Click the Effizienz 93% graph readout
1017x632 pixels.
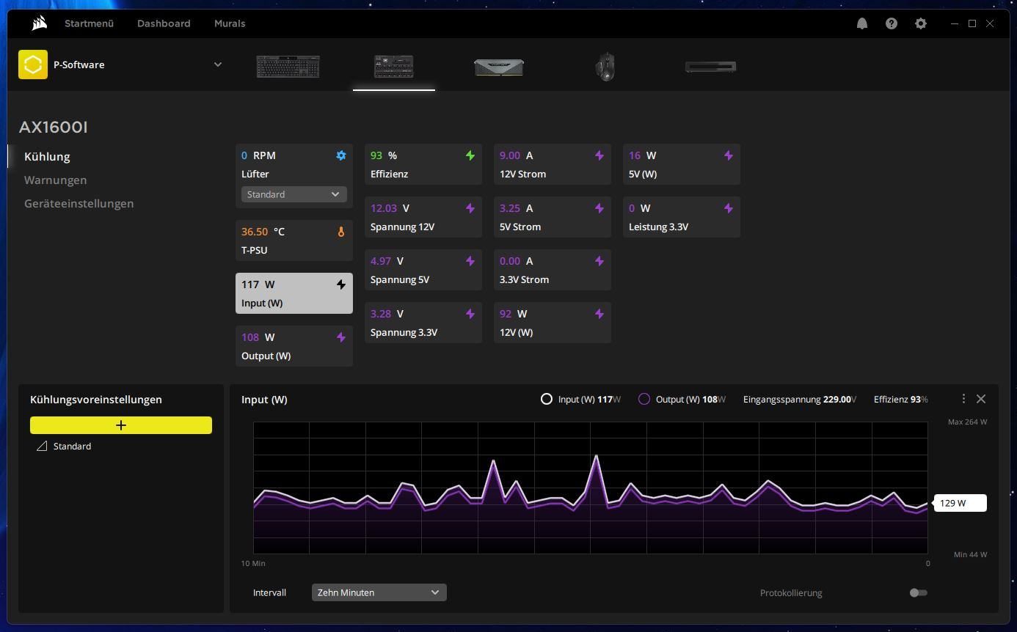pyautogui.click(x=901, y=400)
